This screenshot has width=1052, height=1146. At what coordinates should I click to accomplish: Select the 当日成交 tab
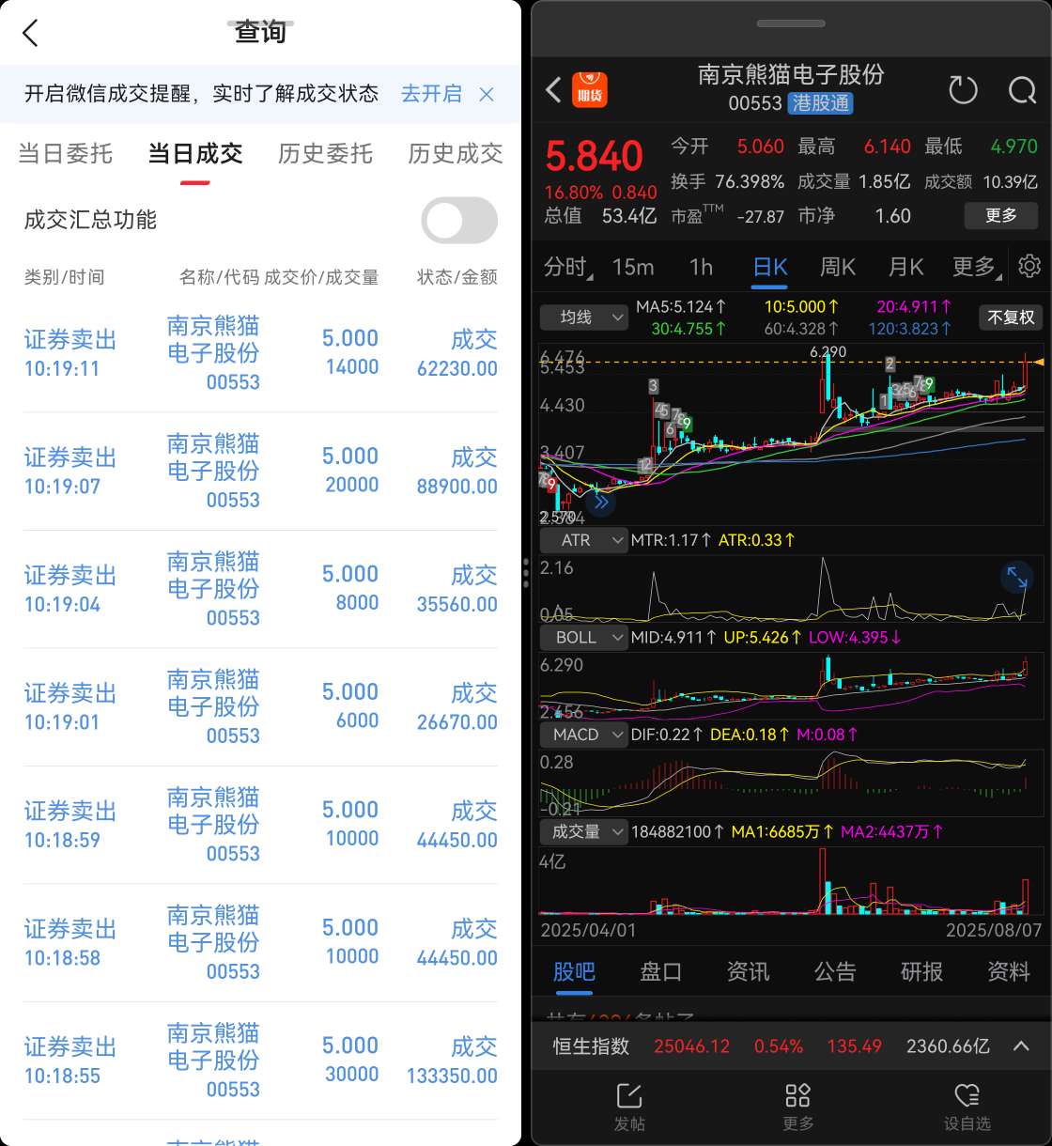[x=195, y=153]
